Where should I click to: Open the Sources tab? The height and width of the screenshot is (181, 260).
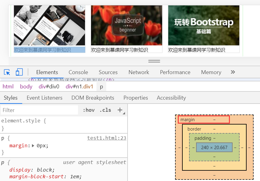pos(108,72)
